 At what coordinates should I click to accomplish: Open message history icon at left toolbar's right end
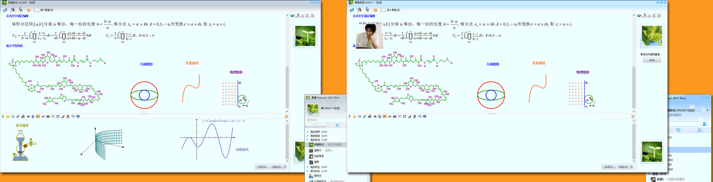[286, 117]
